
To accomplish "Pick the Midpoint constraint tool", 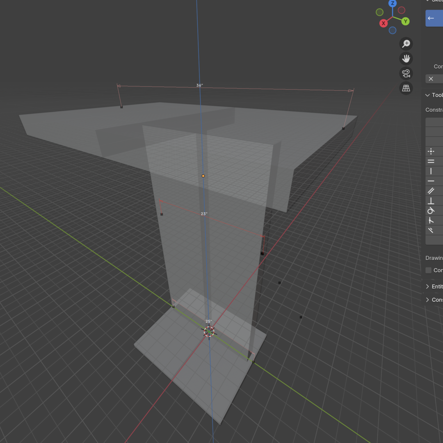I will (431, 220).
